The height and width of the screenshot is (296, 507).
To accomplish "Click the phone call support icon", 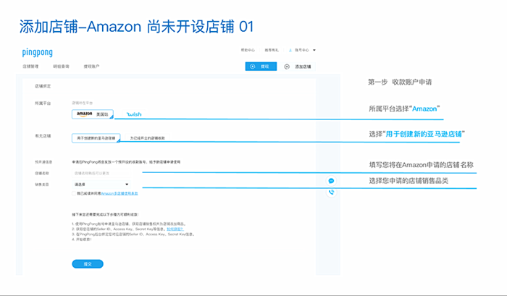I will (x=331, y=193).
